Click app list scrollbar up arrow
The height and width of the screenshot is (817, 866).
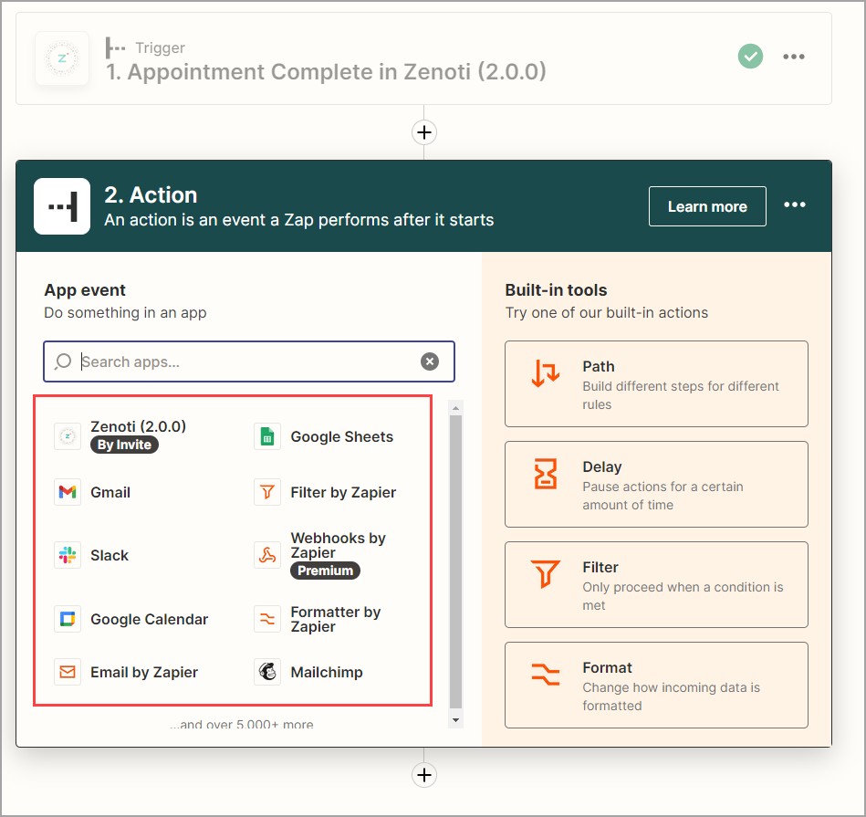click(x=455, y=408)
